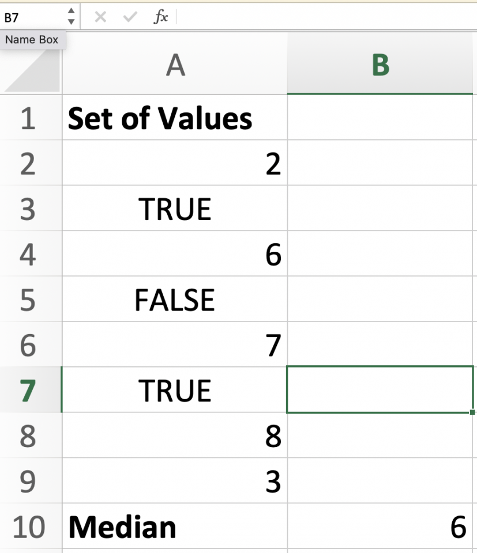Click the median result cell showing 6

click(x=381, y=525)
